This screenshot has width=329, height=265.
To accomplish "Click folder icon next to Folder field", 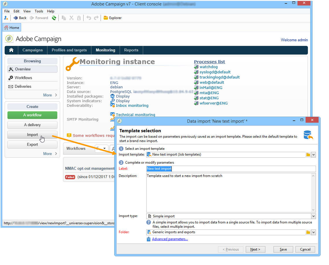I will (308, 232).
